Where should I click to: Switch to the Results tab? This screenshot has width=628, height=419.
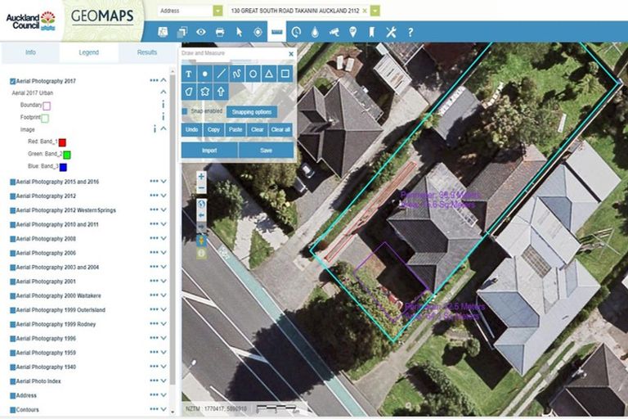tap(147, 52)
